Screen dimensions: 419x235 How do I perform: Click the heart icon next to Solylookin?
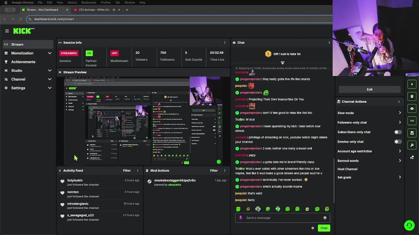[63, 181]
